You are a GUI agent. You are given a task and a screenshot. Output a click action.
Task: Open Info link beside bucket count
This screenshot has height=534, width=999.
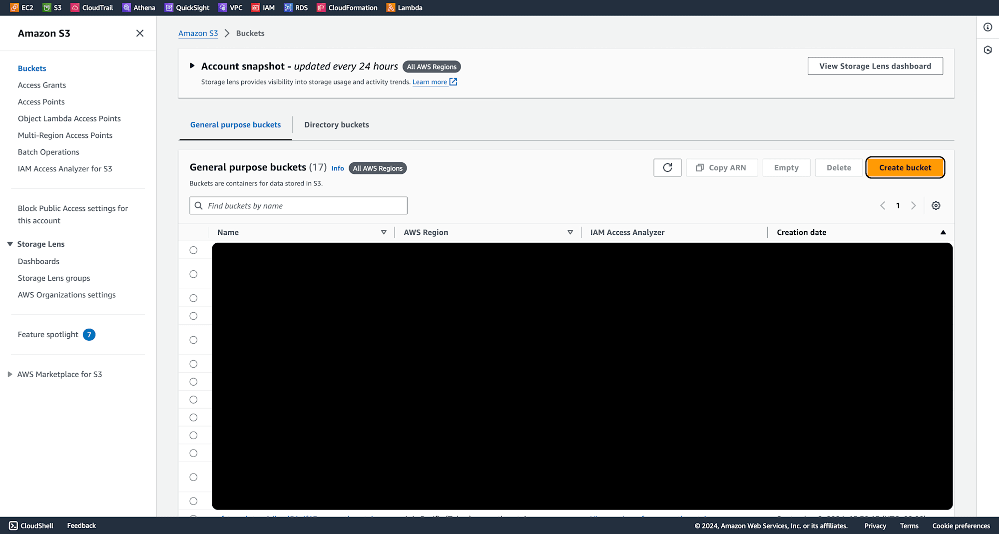(x=338, y=168)
